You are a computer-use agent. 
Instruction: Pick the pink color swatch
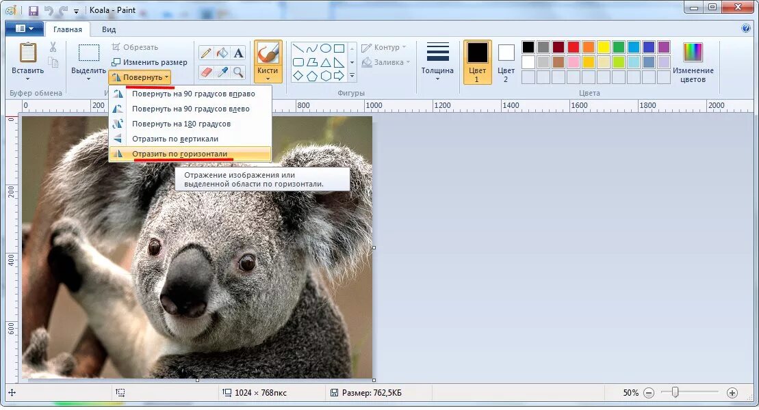point(574,62)
